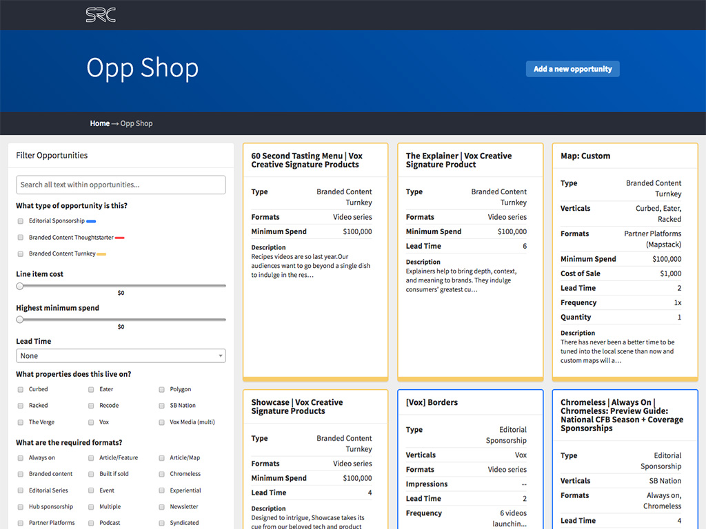
Task: Focus the opportunities search text field
Action: pos(121,185)
